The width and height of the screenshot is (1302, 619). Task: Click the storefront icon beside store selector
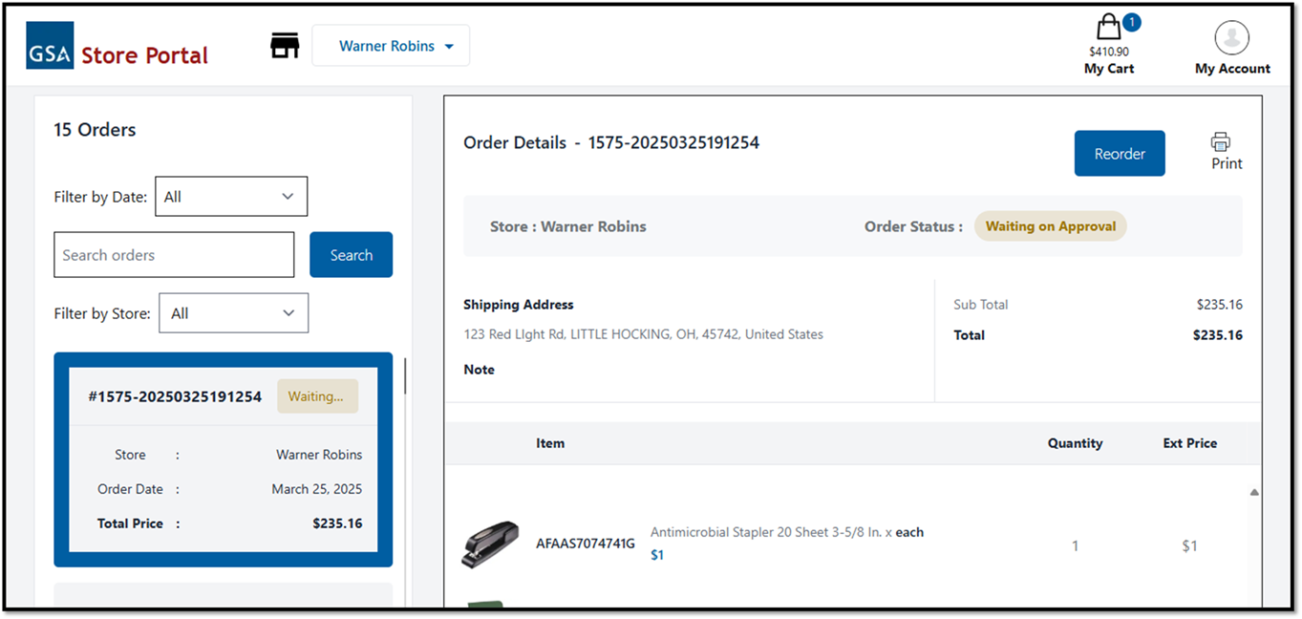click(285, 45)
